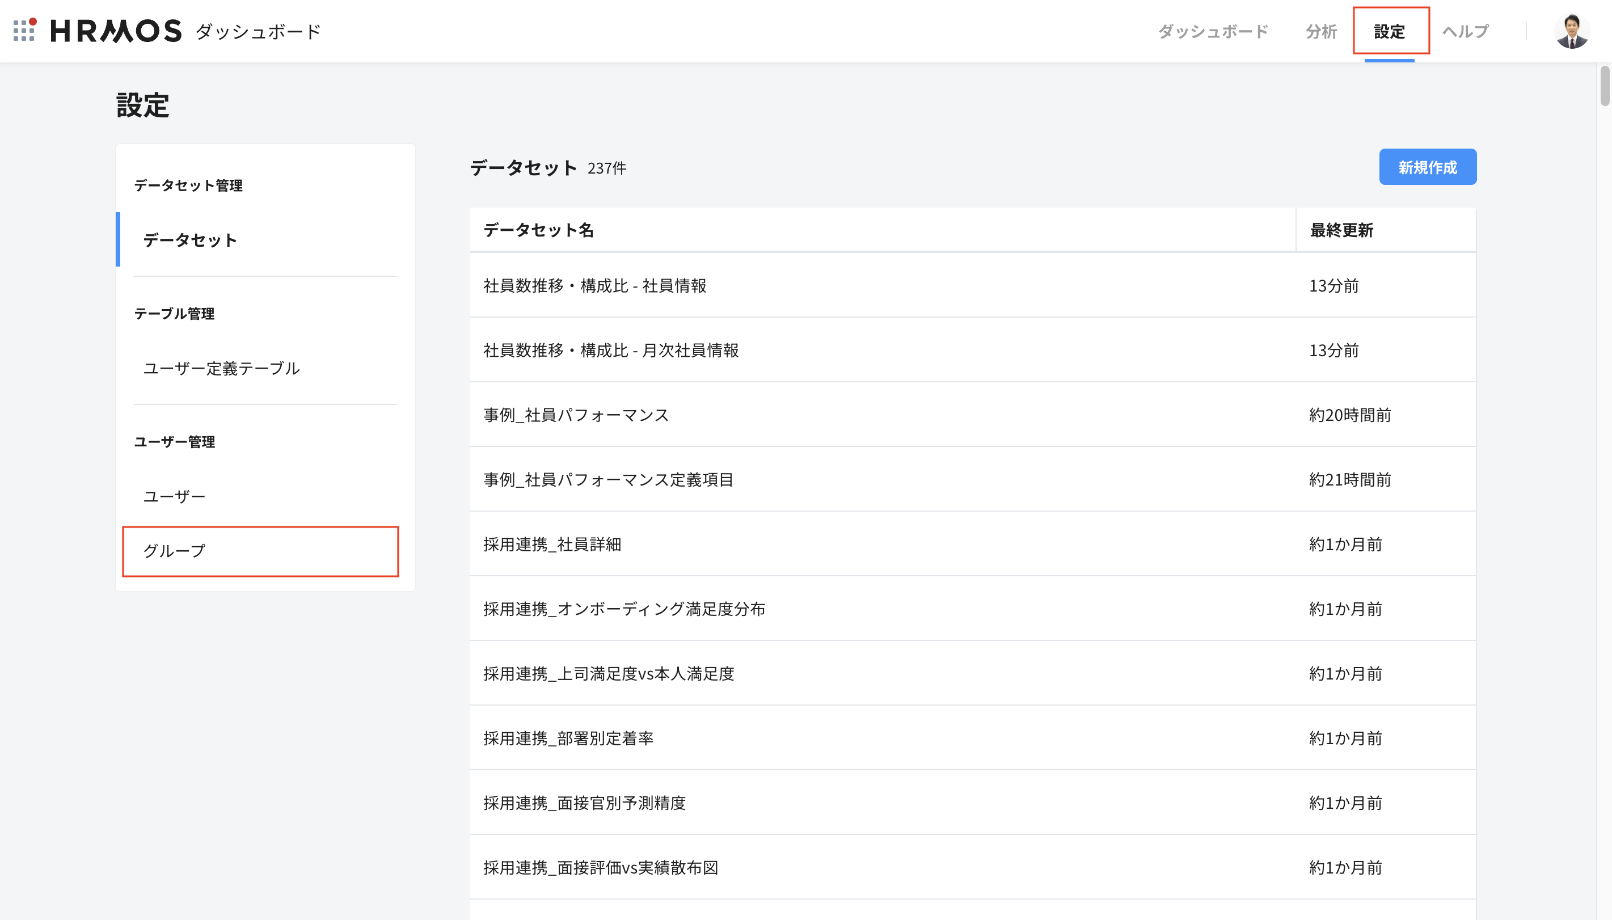1612x920 pixels.
Task: Click the HRMOS logo
Action: (116, 31)
